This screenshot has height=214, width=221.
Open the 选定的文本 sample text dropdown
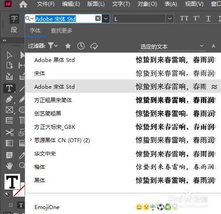pyautogui.click(x=172, y=46)
